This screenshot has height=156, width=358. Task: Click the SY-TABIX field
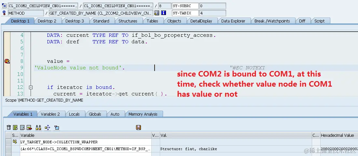[185, 13]
